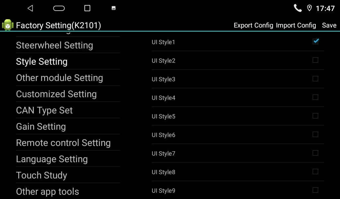Open recent apps square button

pyautogui.click(x=87, y=8)
